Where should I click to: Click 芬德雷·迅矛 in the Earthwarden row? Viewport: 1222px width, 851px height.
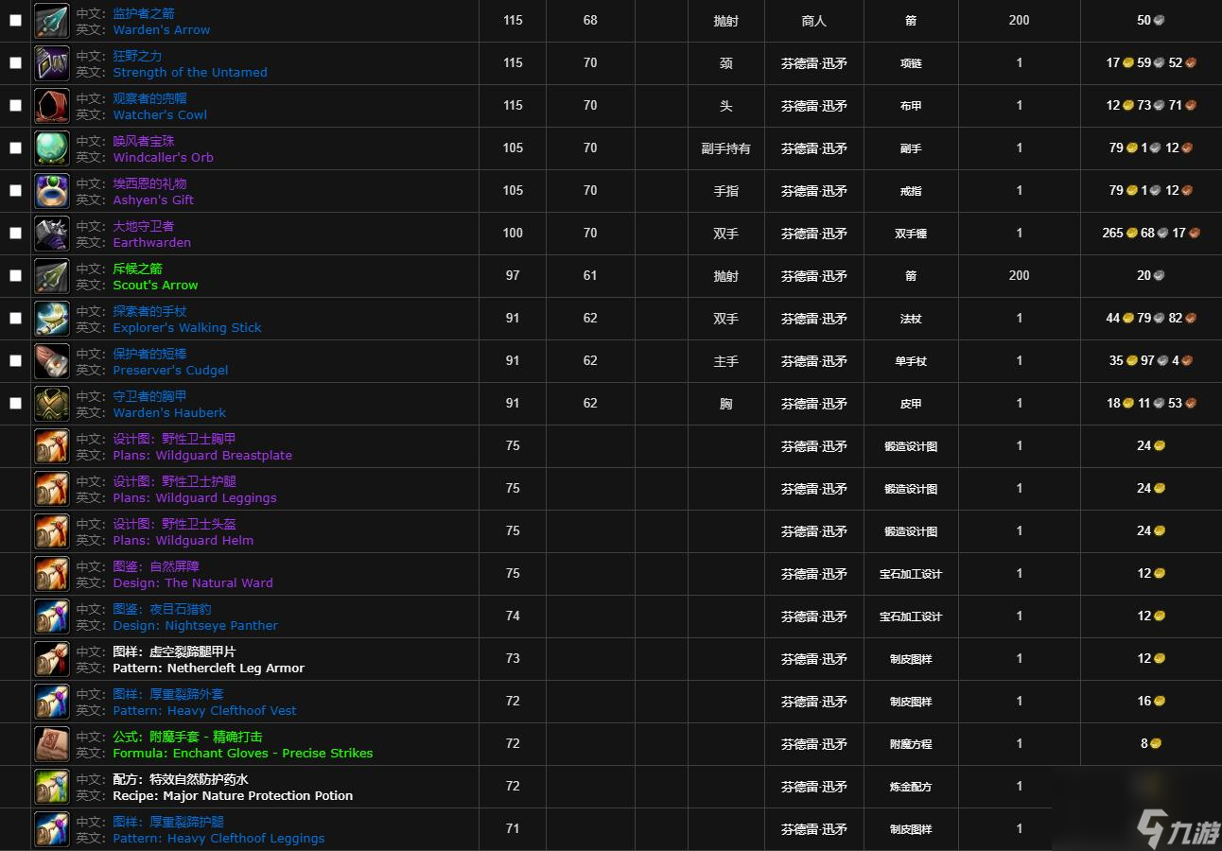click(813, 234)
